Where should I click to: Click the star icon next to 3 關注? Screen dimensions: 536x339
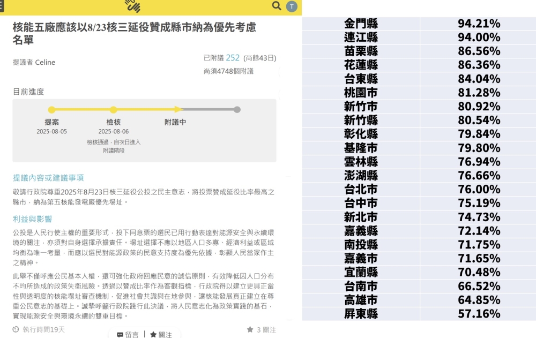pyautogui.click(x=250, y=329)
